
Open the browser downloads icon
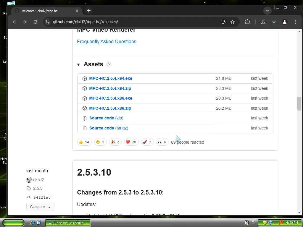pyautogui.click(x=274, y=22)
